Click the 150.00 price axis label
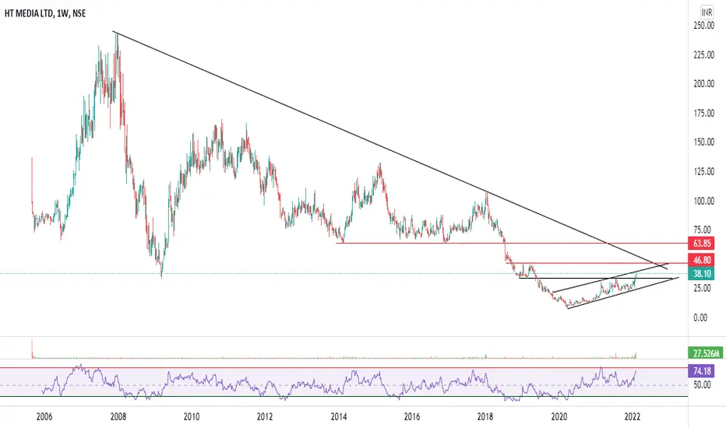 (703, 142)
